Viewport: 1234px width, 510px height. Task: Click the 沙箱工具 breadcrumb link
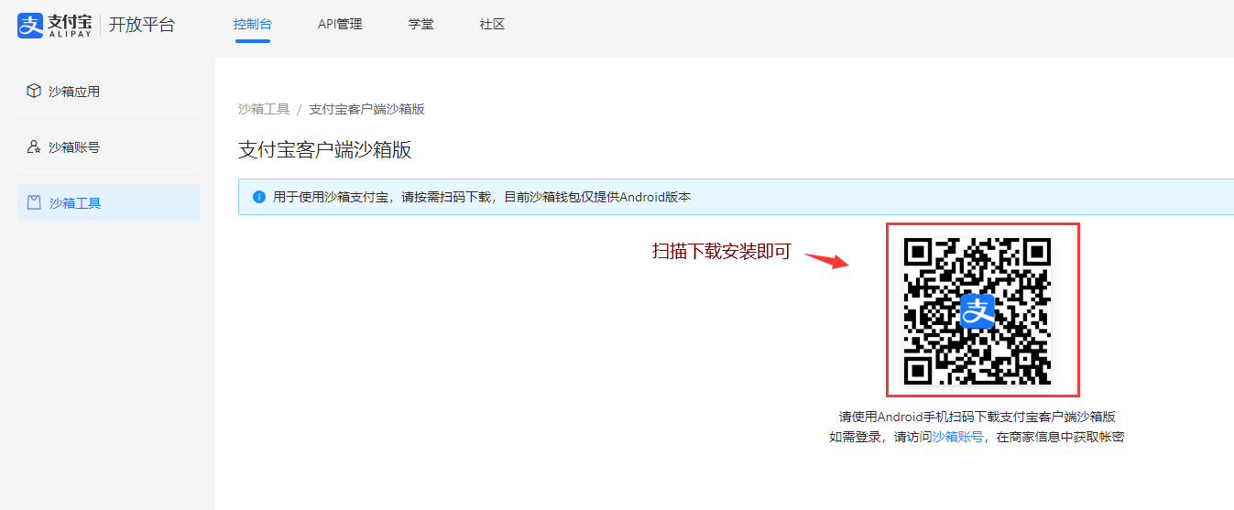tap(264, 109)
